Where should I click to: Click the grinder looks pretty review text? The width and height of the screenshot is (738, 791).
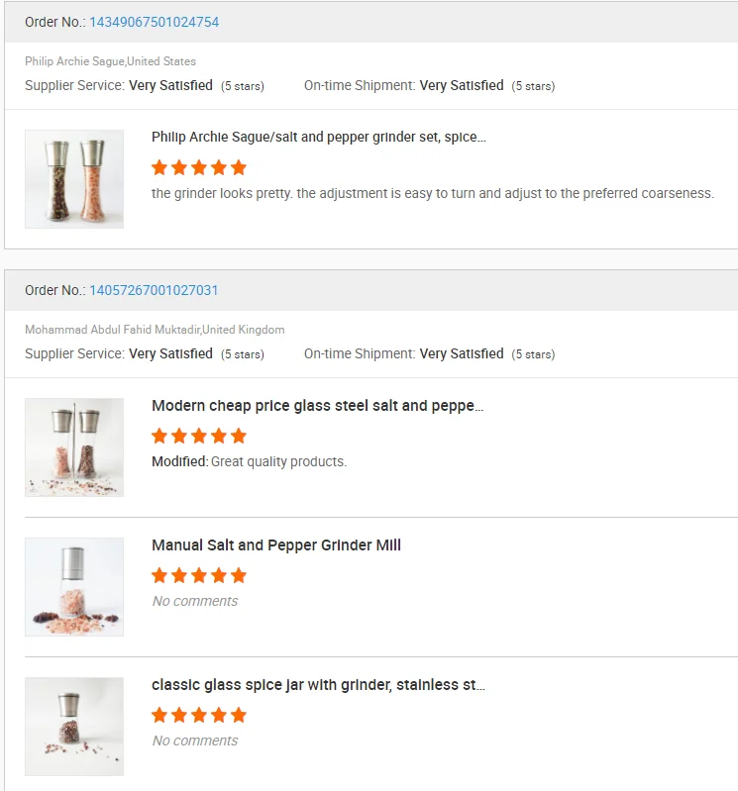coord(432,193)
